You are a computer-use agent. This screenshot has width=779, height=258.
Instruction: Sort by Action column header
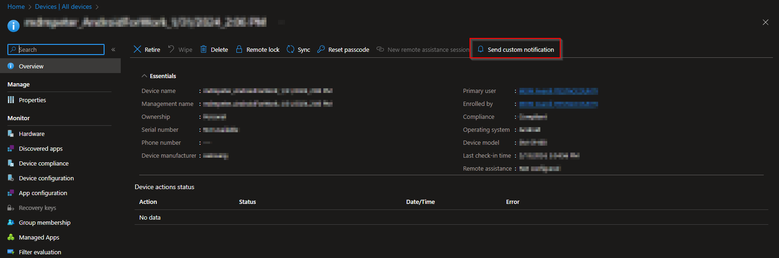click(x=148, y=202)
